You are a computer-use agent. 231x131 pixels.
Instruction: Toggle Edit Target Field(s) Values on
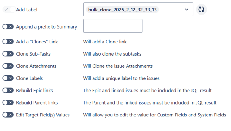pos(8,115)
